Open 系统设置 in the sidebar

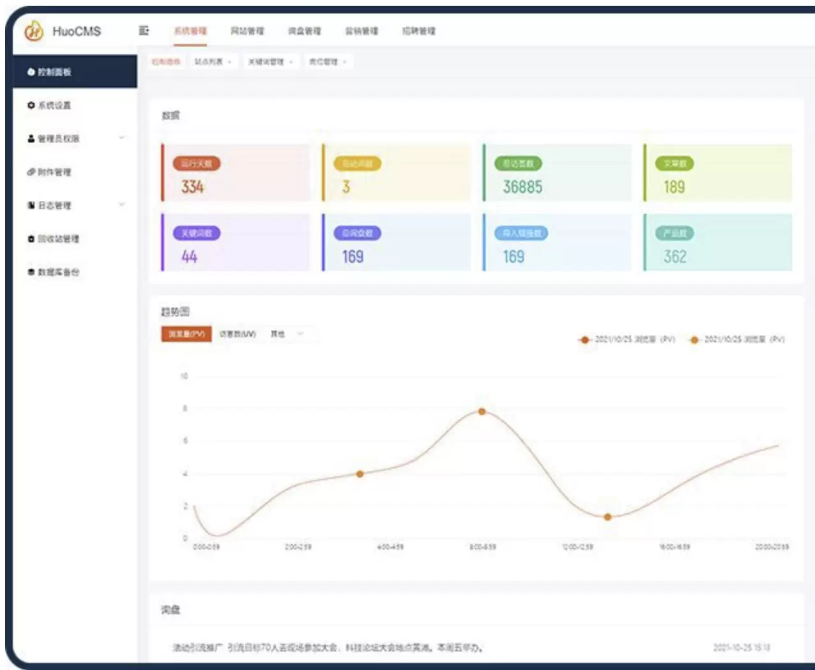click(75, 105)
